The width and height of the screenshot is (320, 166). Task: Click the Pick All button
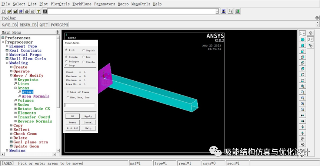[73, 128]
